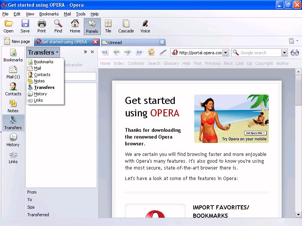Click the Get Opera Mini banner button
302x226 pixels.
pyautogui.click(x=256, y=133)
